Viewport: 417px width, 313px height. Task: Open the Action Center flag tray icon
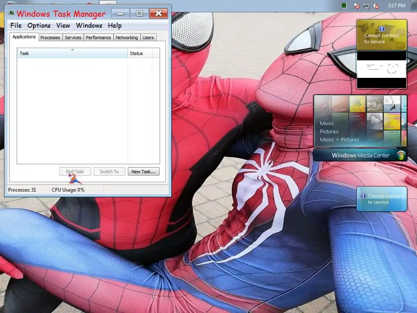tap(356, 6)
